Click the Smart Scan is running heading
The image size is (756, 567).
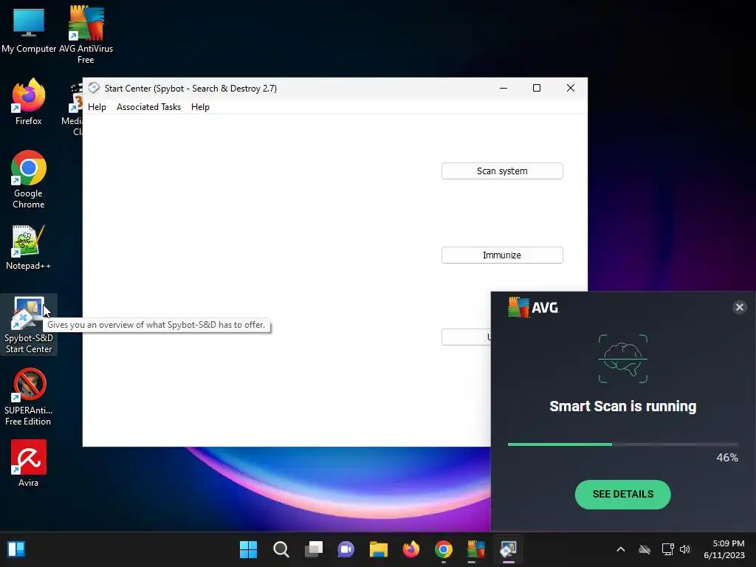click(623, 407)
